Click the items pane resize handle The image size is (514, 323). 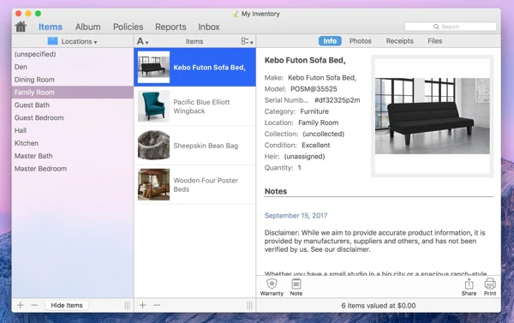(250, 306)
